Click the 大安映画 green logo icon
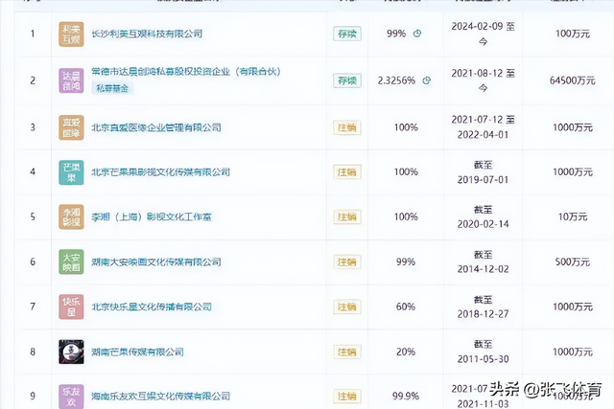 [x=71, y=262]
